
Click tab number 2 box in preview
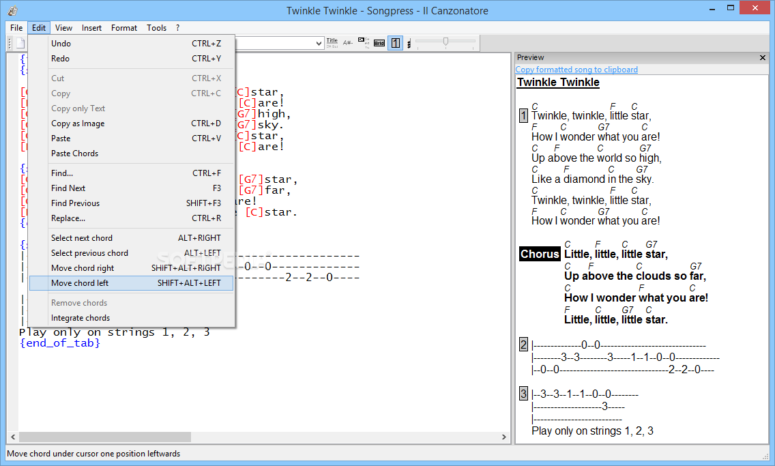pyautogui.click(x=523, y=345)
